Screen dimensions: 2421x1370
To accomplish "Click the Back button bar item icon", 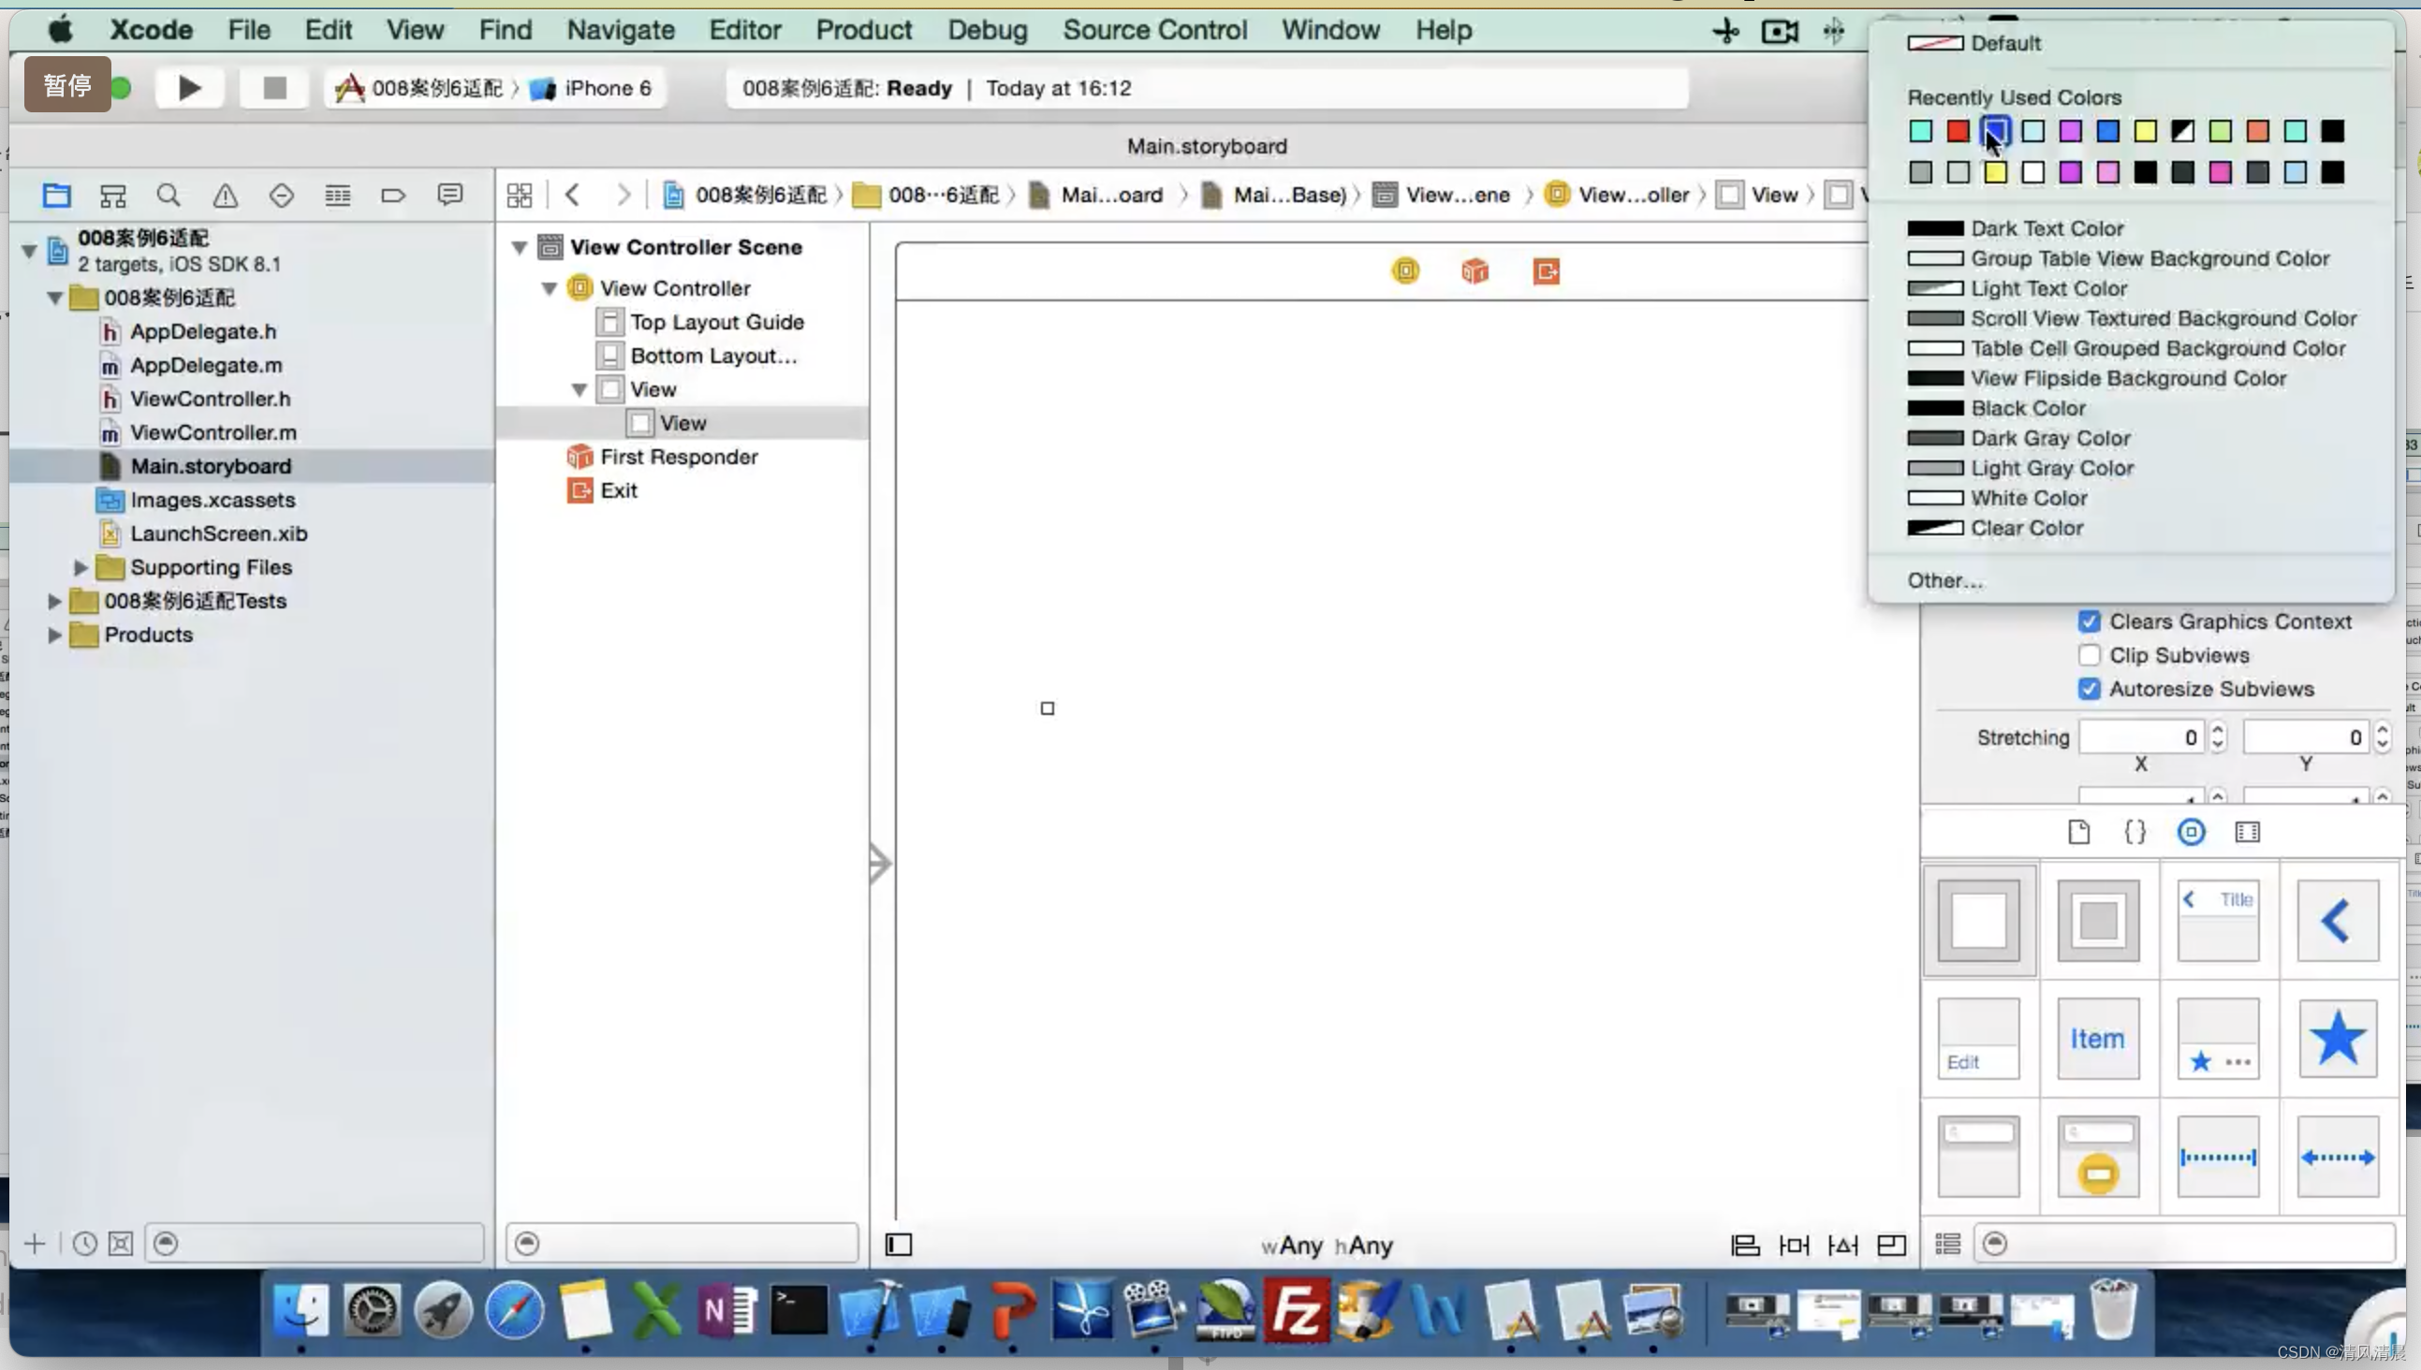I will (2338, 921).
